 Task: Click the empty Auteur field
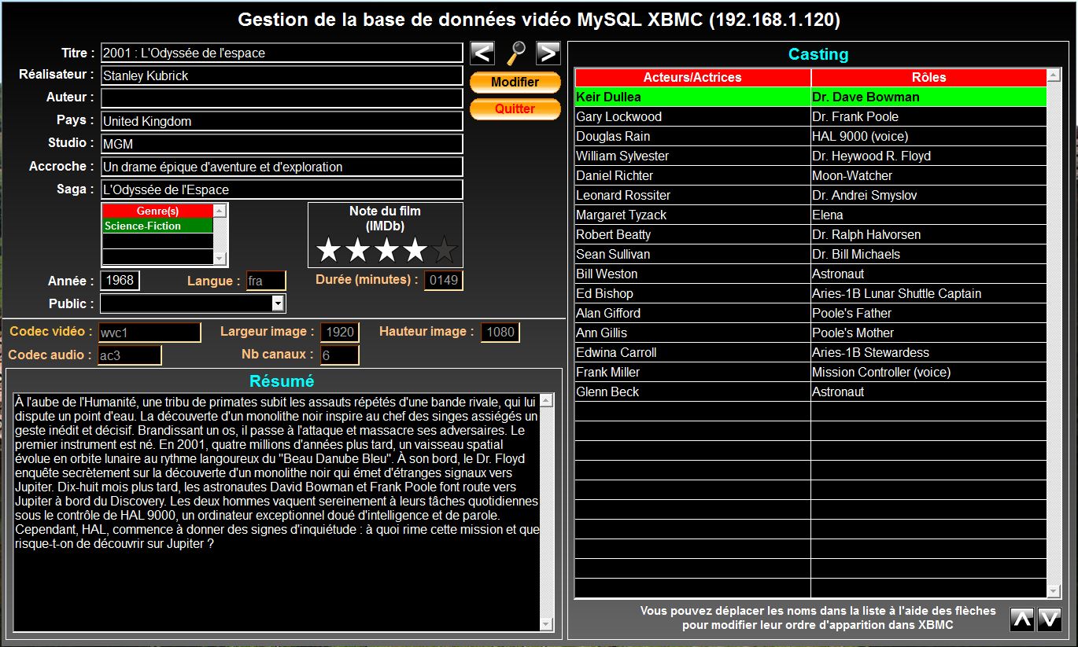282,98
